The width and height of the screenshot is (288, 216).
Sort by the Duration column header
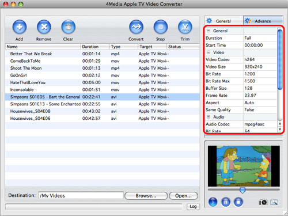click(95, 47)
